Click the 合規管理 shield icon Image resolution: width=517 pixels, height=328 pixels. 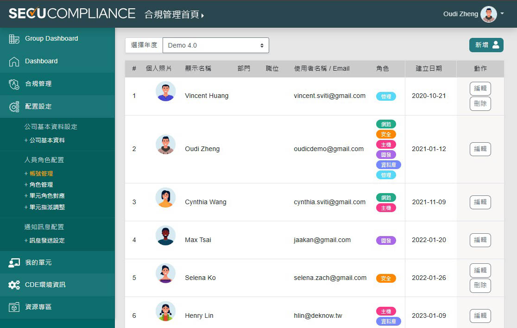pos(14,84)
